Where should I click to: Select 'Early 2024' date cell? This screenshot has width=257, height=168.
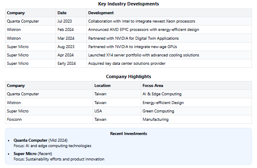(71, 64)
